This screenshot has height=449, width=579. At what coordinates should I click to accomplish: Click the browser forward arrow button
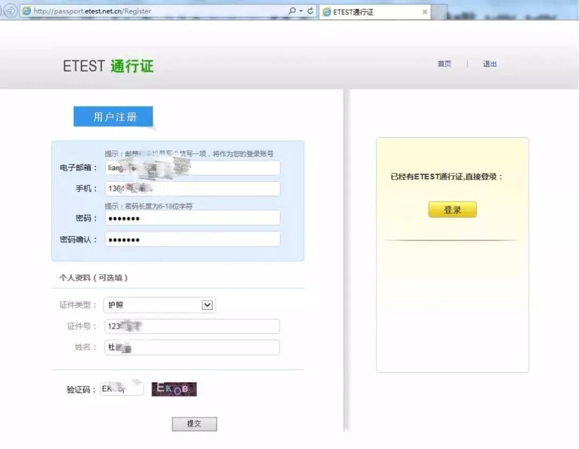coord(11,11)
